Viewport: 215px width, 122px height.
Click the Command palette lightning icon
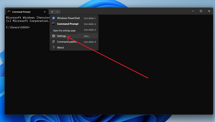[53, 42]
